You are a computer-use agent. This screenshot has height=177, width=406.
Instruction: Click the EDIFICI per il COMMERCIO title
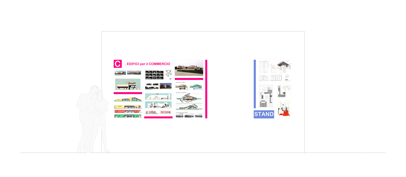147,64
